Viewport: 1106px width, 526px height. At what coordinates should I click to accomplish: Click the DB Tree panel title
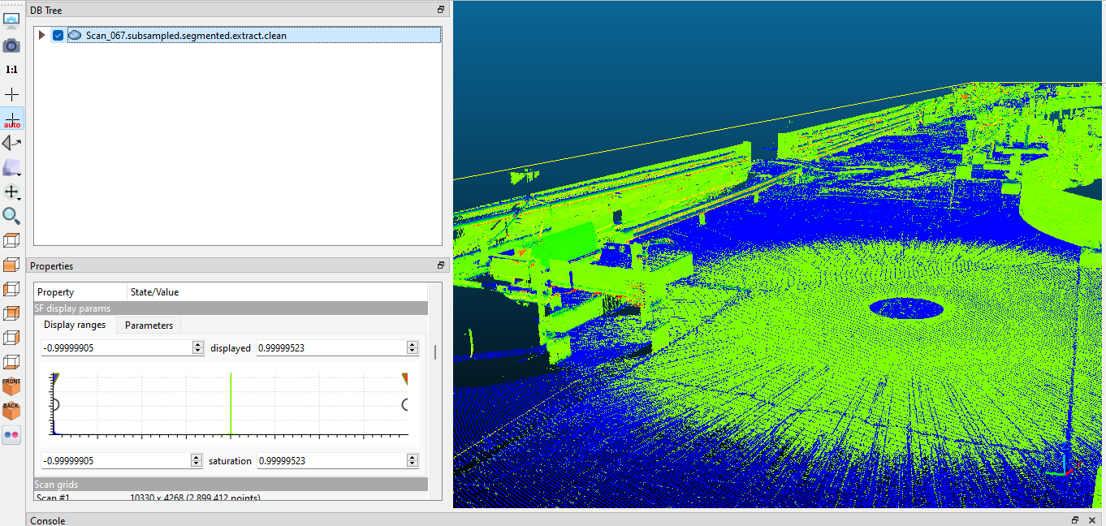[x=45, y=10]
